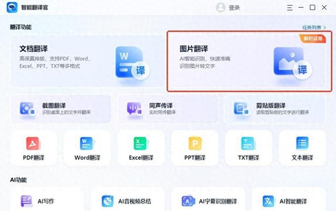Viewport: 336px width, 211px height.
Task: Select the TXT翻译 icon
Action: [248, 143]
